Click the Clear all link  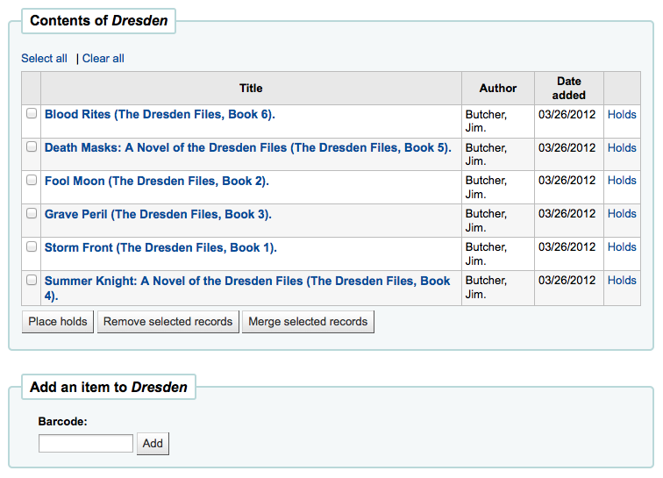click(x=103, y=59)
